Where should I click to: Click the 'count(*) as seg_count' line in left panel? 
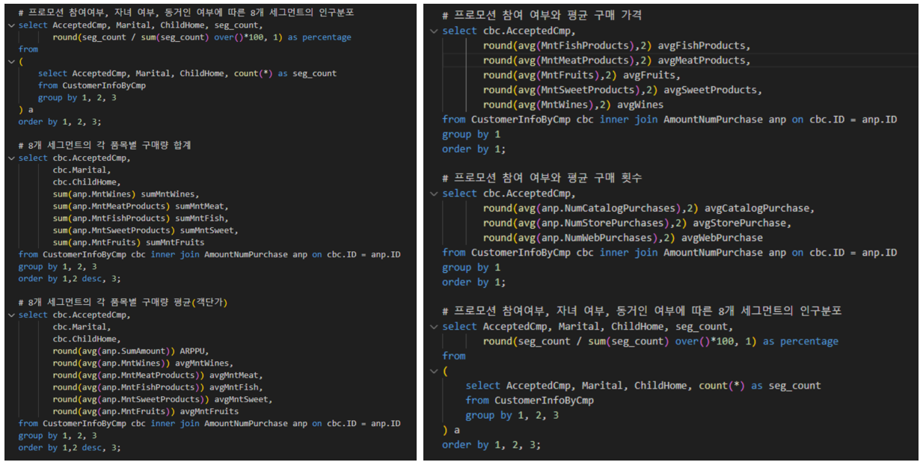[x=187, y=73]
